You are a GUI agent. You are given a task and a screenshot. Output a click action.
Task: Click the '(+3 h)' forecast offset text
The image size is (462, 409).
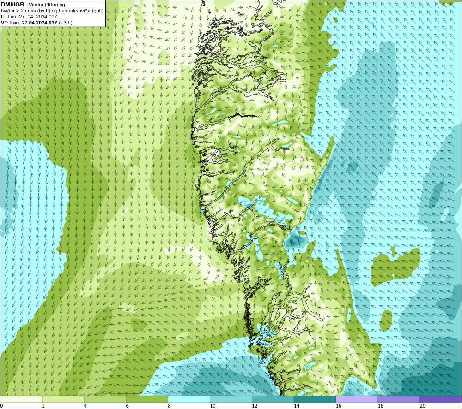[66, 23]
